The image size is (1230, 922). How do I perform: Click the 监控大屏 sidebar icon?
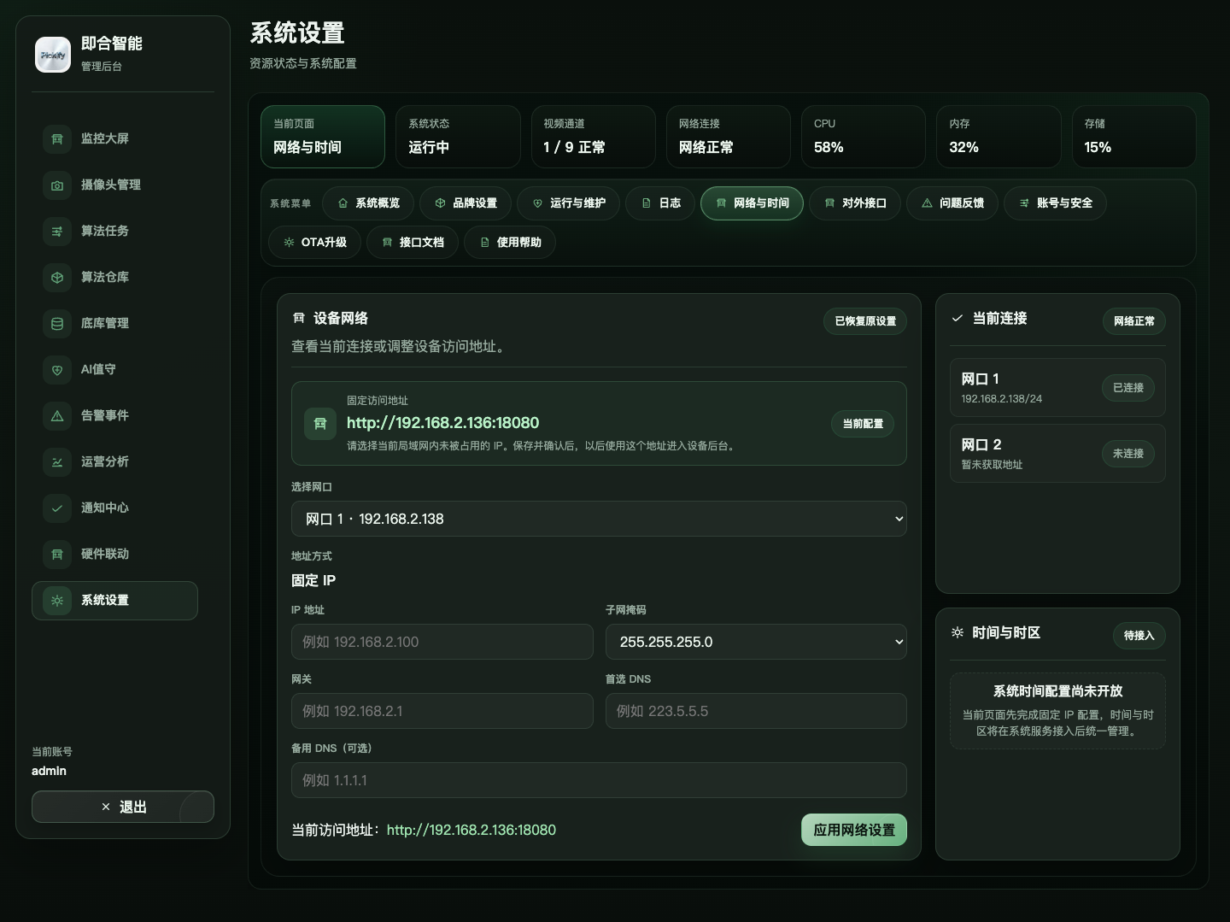click(x=57, y=138)
